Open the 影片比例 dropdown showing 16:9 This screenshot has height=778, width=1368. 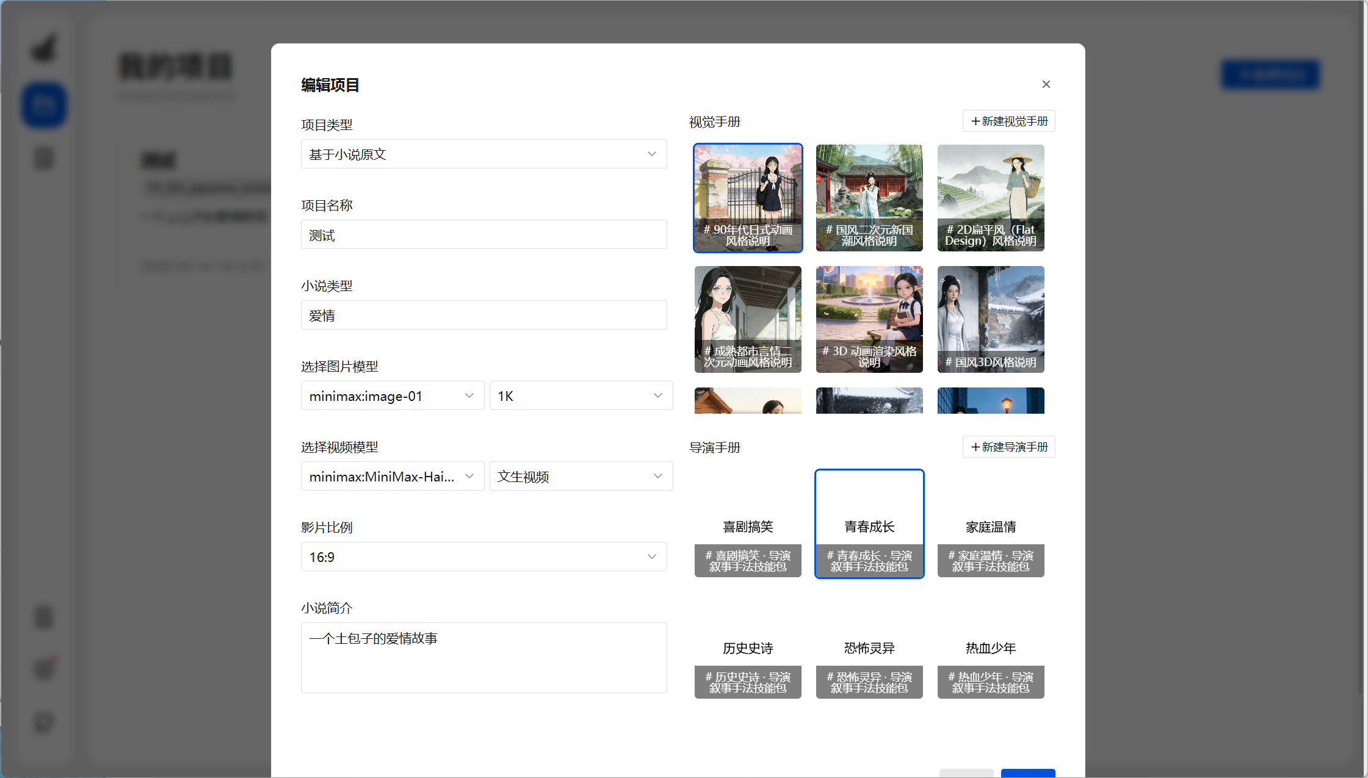(483, 556)
